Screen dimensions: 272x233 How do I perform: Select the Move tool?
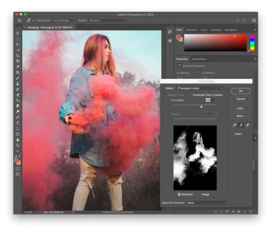(17, 33)
